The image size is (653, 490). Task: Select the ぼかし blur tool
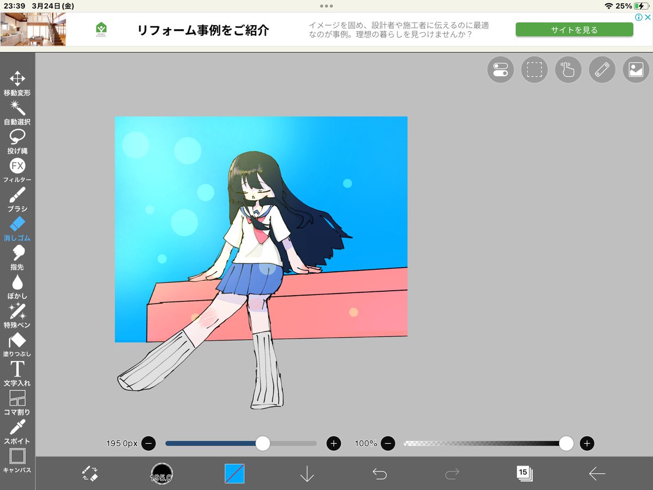17,287
